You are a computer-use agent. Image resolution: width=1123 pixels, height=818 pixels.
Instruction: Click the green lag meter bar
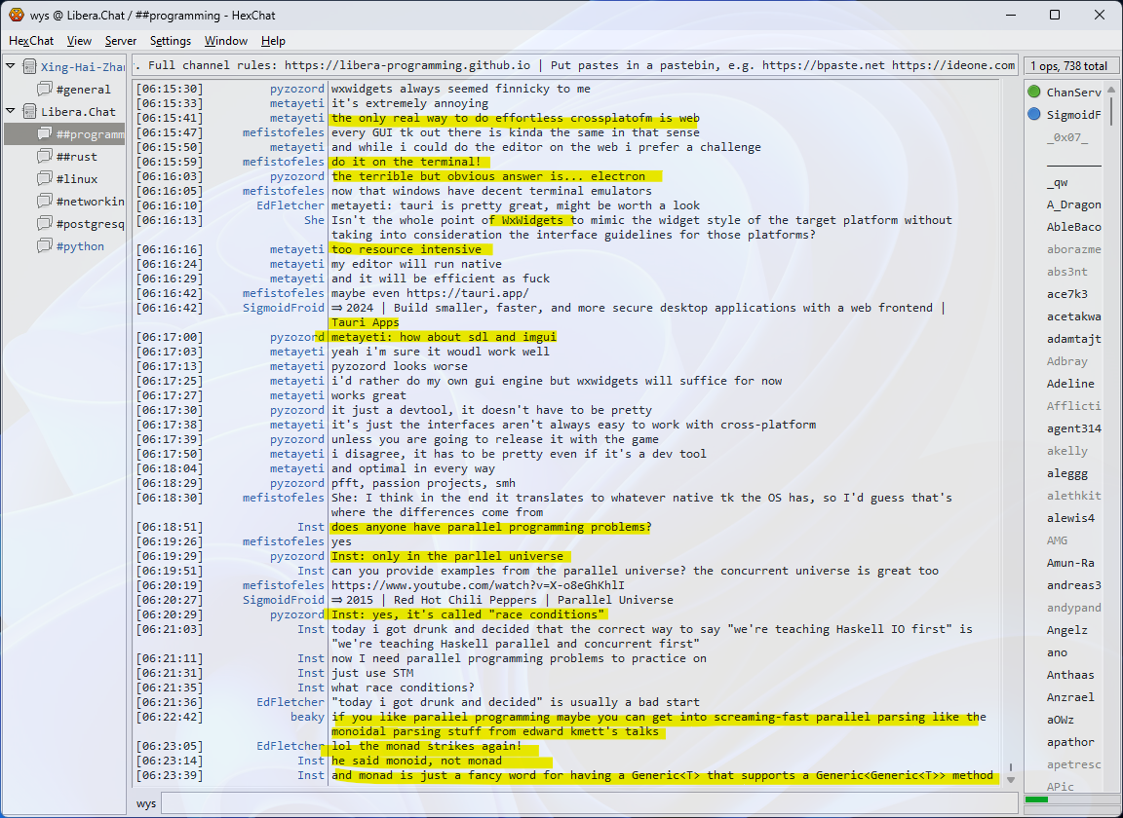[x=1037, y=800]
